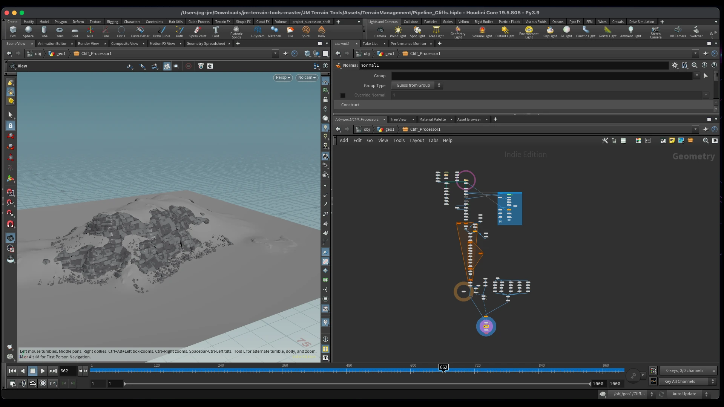This screenshot has width=724, height=407.
Task: Add a Sky Light
Action: point(550,32)
